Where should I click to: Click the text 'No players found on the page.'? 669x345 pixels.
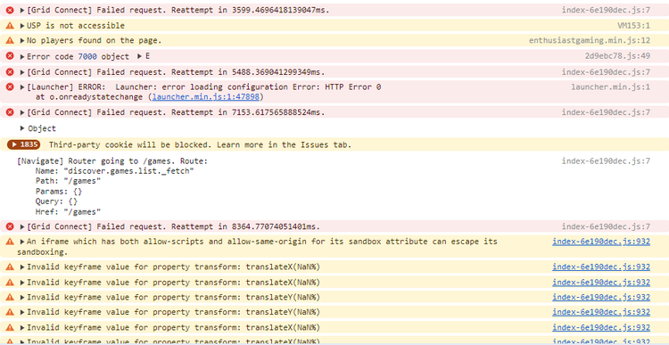coord(95,41)
